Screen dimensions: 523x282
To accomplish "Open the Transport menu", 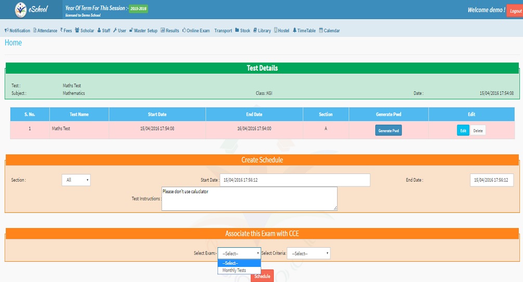I will 223,31.
